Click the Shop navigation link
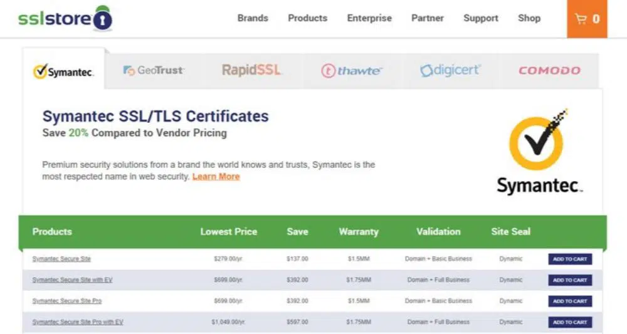 coord(529,18)
